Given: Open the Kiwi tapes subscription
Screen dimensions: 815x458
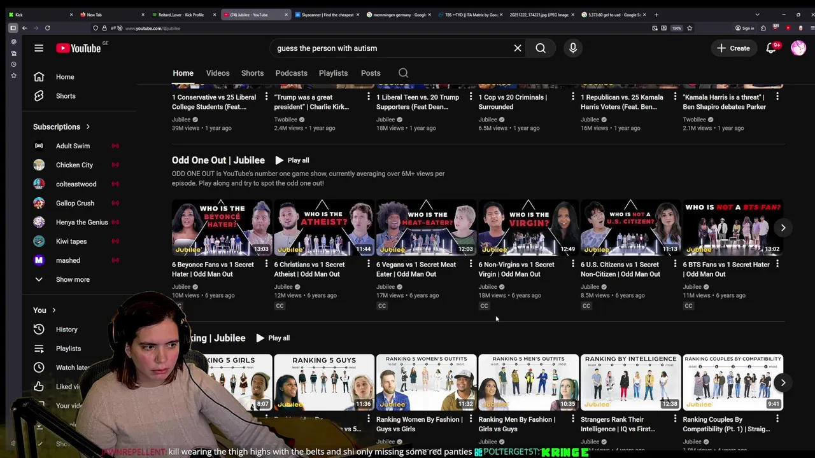Looking at the screenshot, I should tap(71, 241).
